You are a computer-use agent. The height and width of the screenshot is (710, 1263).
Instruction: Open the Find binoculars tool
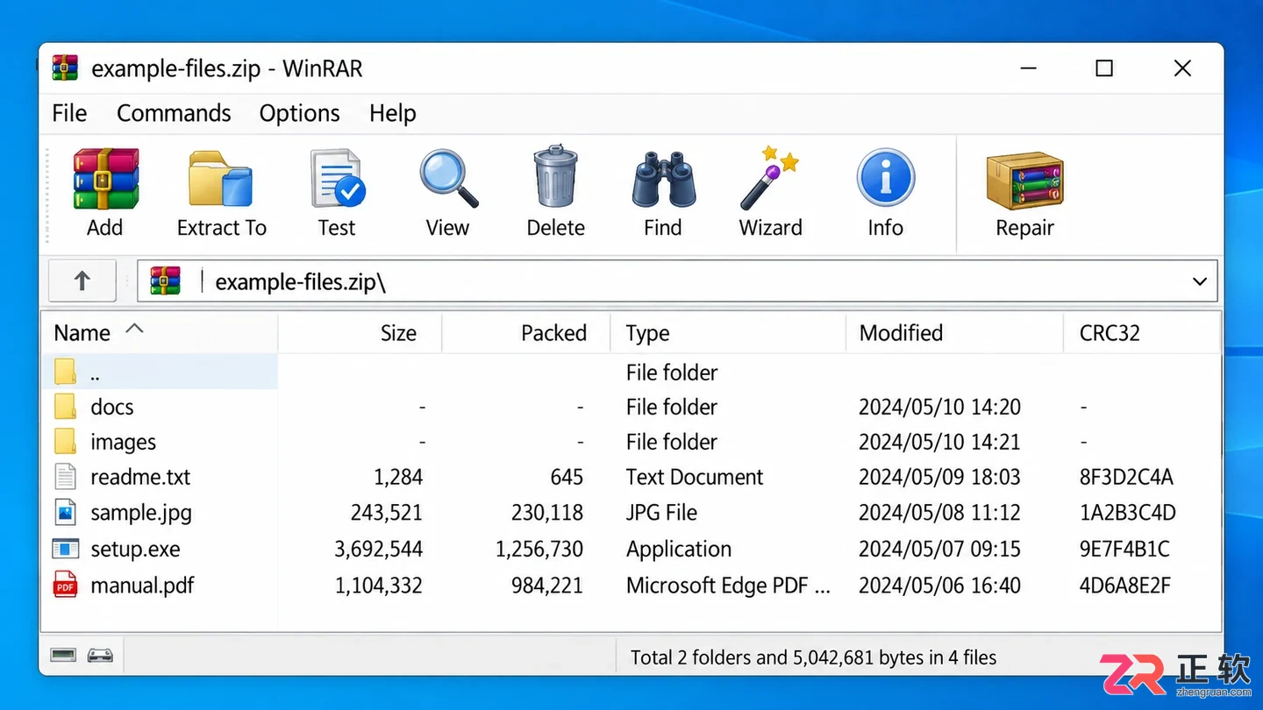click(x=664, y=180)
